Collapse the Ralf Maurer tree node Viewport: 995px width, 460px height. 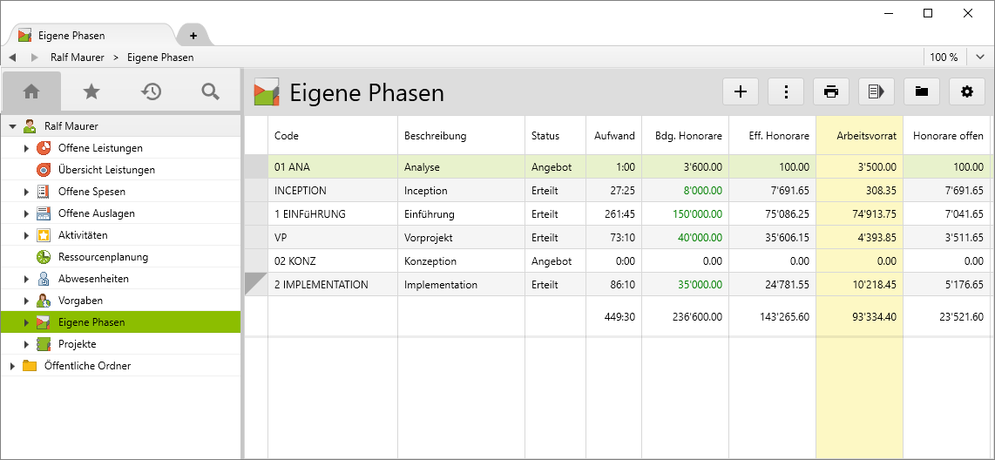pyautogui.click(x=12, y=126)
